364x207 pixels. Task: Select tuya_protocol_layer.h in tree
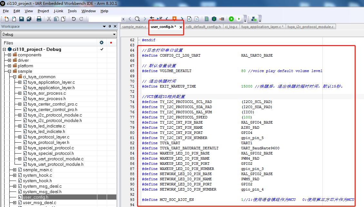pyautogui.click(x=48, y=143)
